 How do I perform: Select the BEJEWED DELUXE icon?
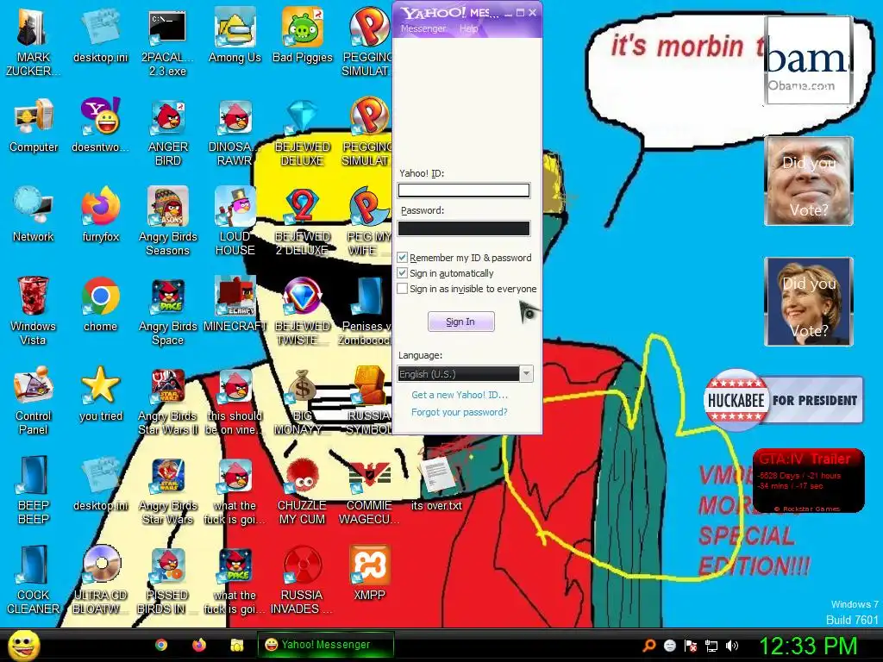pos(302,132)
